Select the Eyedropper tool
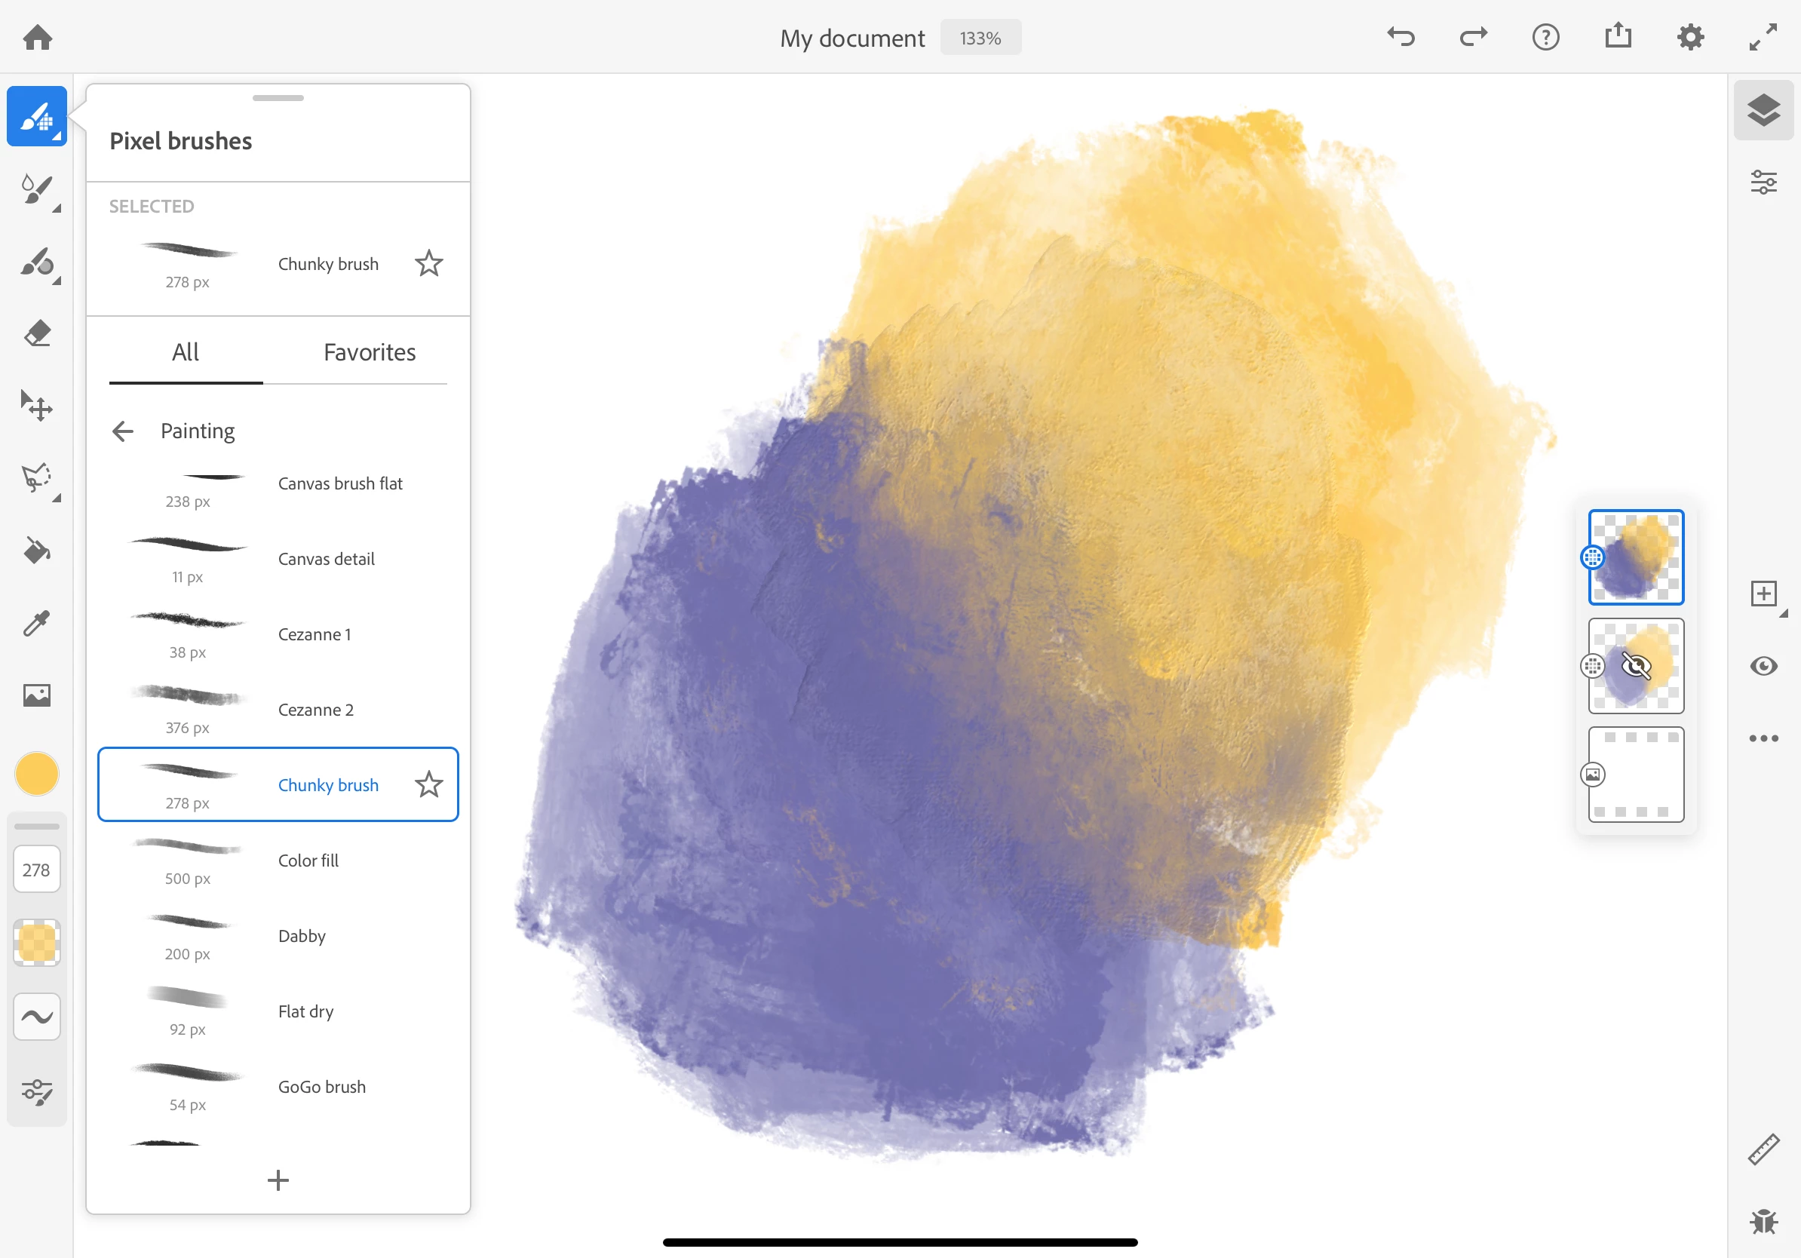1801x1258 pixels. (37, 624)
